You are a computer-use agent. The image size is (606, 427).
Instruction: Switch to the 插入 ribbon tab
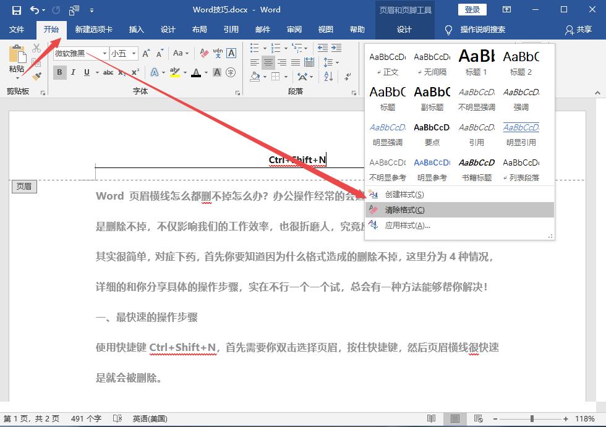point(135,28)
